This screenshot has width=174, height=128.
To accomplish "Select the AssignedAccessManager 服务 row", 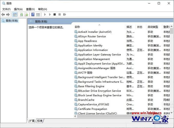I will coord(122,68).
